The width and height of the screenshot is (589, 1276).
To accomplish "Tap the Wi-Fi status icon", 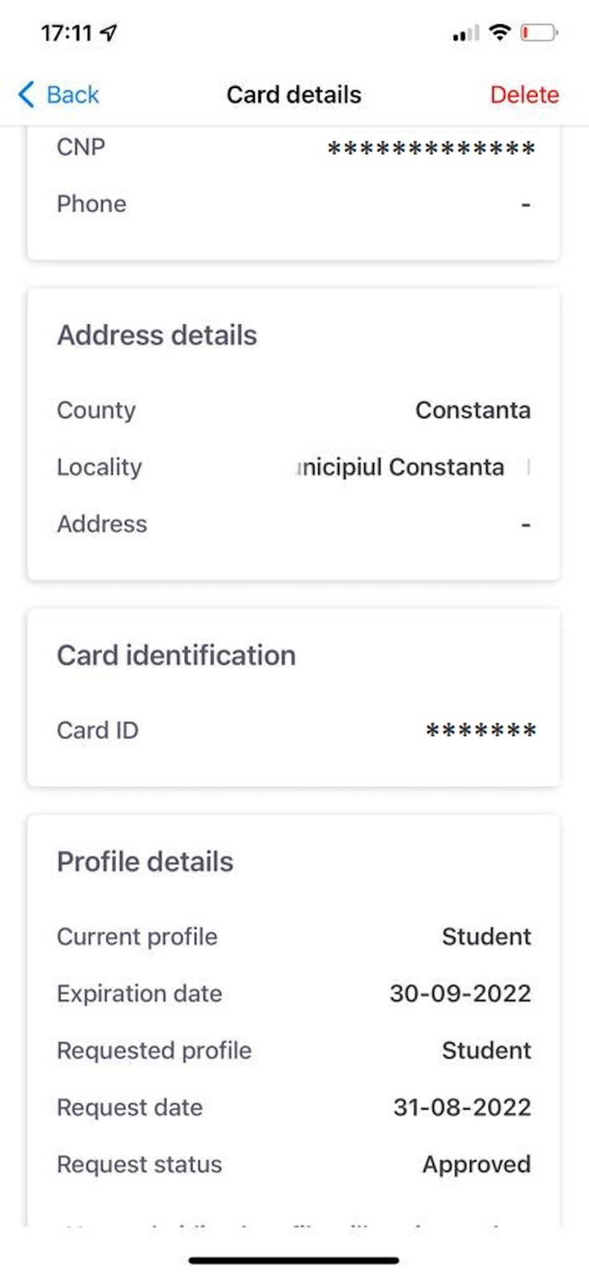I will pyautogui.click(x=500, y=32).
